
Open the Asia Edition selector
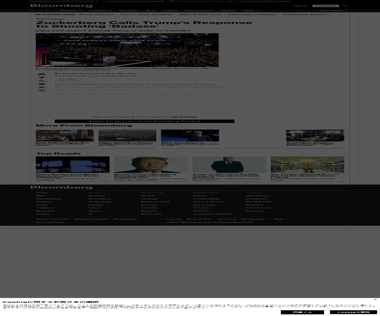point(334,11)
